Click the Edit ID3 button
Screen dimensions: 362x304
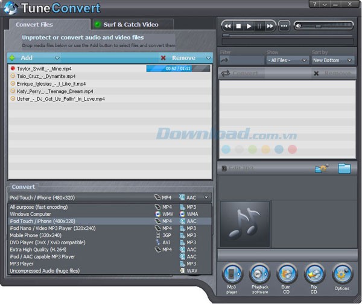pos(237,168)
